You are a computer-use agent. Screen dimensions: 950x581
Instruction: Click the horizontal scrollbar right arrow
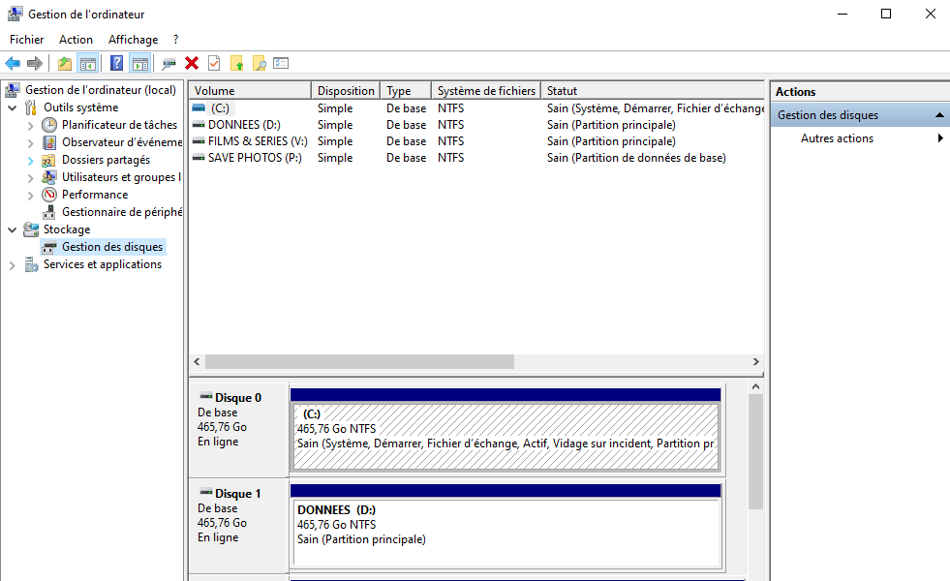click(x=756, y=362)
